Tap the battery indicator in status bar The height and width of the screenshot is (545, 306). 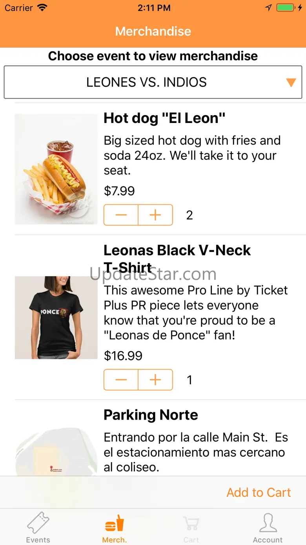coord(285,8)
